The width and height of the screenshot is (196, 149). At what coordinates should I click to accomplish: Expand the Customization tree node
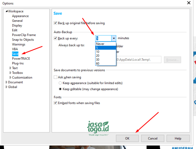pos(10,78)
